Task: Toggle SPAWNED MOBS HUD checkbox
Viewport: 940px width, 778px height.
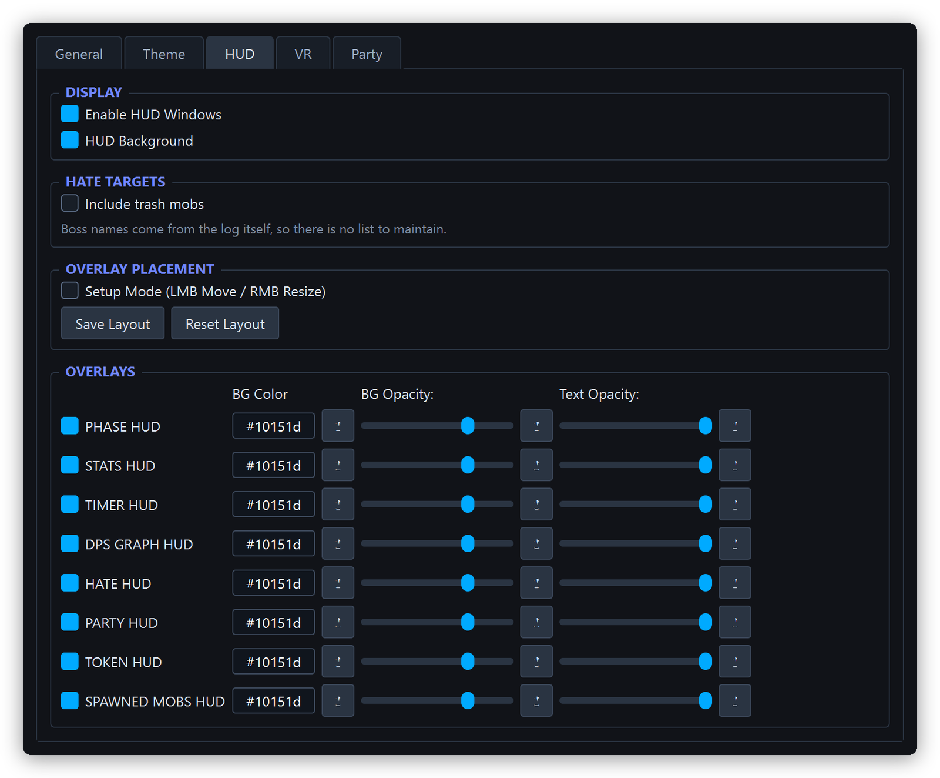Action: point(70,701)
